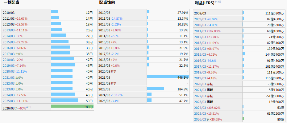Click 2012/03 +28.57% in dividend table
Viewport: 287px width, 123px height.
(15, 24)
